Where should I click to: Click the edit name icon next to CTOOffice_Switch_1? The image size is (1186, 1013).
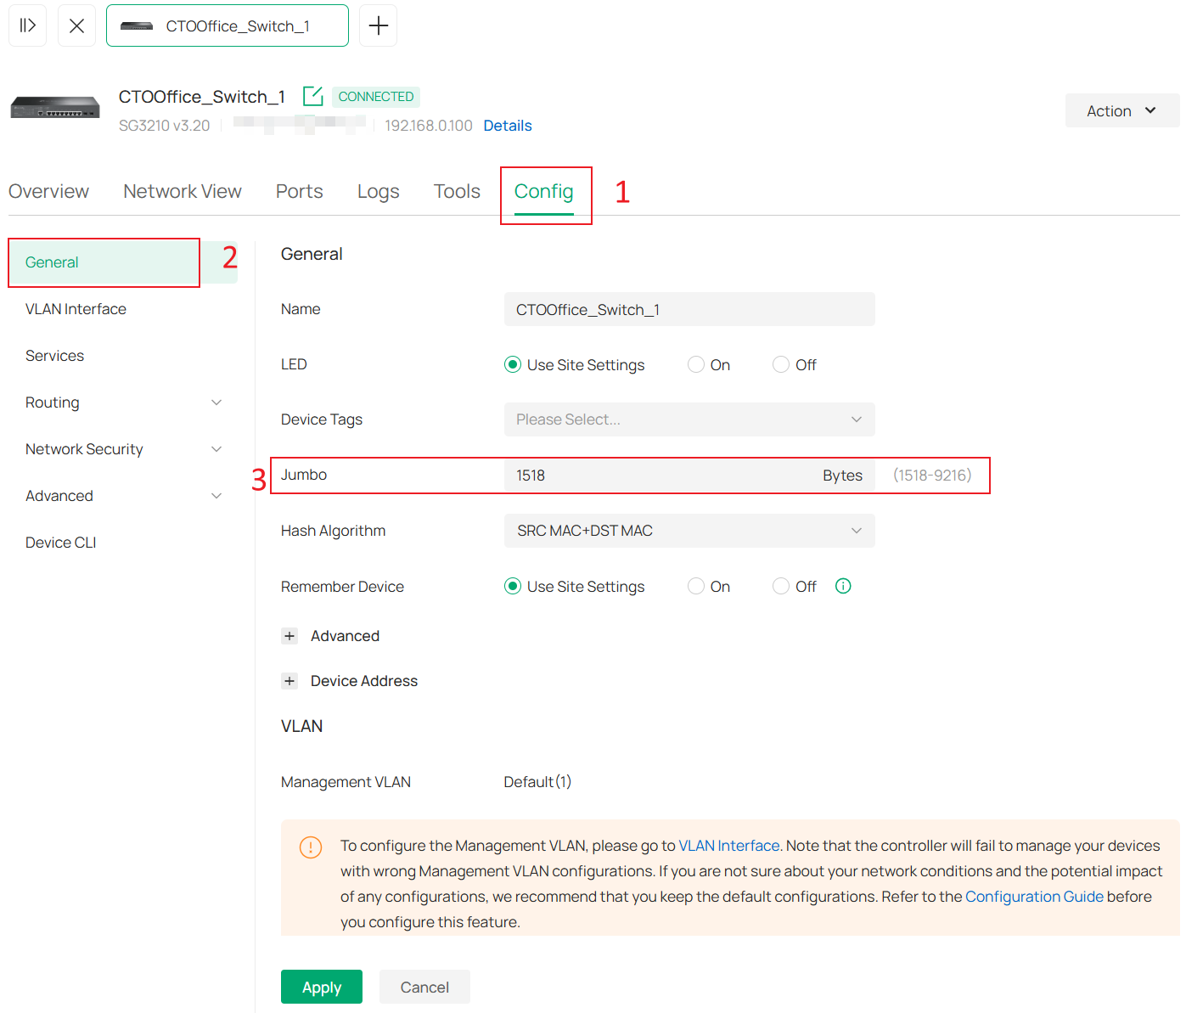[312, 96]
